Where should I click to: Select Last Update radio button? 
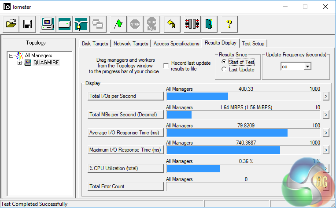[224, 69]
